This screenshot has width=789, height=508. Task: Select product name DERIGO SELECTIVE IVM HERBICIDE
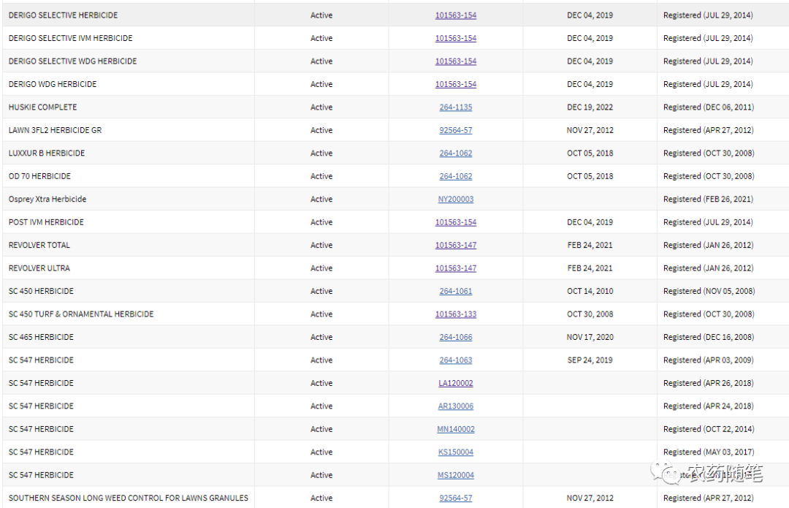click(70, 38)
